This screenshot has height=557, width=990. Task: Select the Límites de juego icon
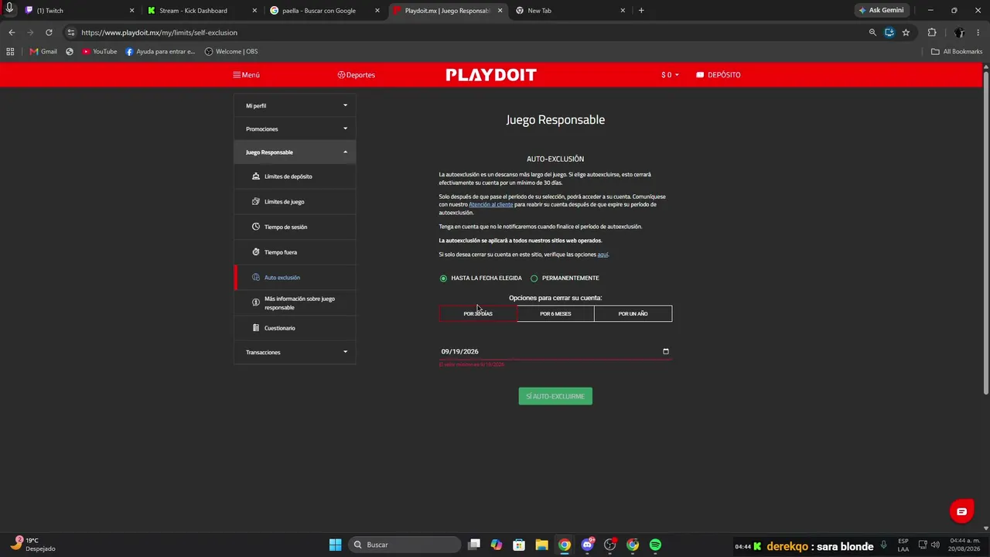(x=256, y=202)
